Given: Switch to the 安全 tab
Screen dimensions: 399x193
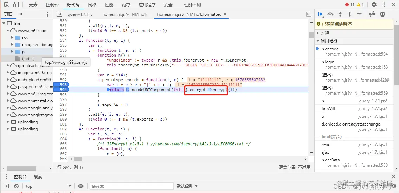Looking at the screenshot, I should 168,5.
